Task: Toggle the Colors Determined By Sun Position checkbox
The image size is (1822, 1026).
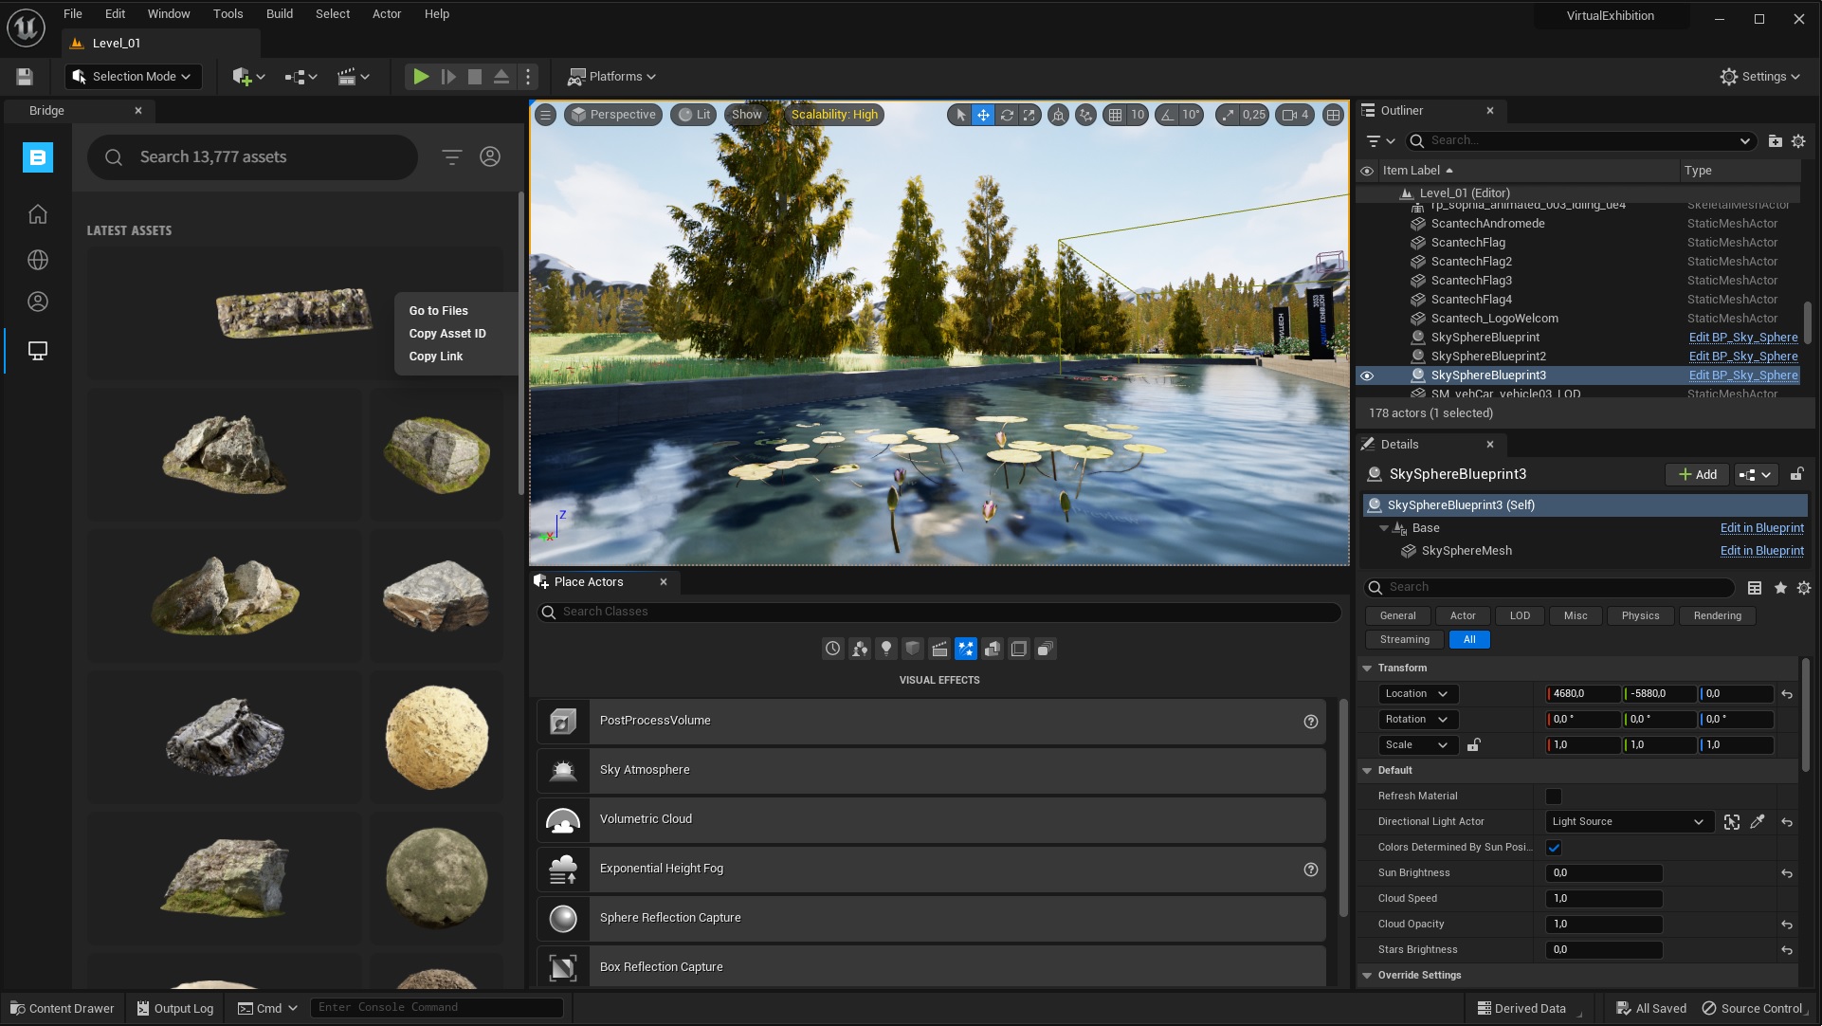Action: pyautogui.click(x=1553, y=848)
